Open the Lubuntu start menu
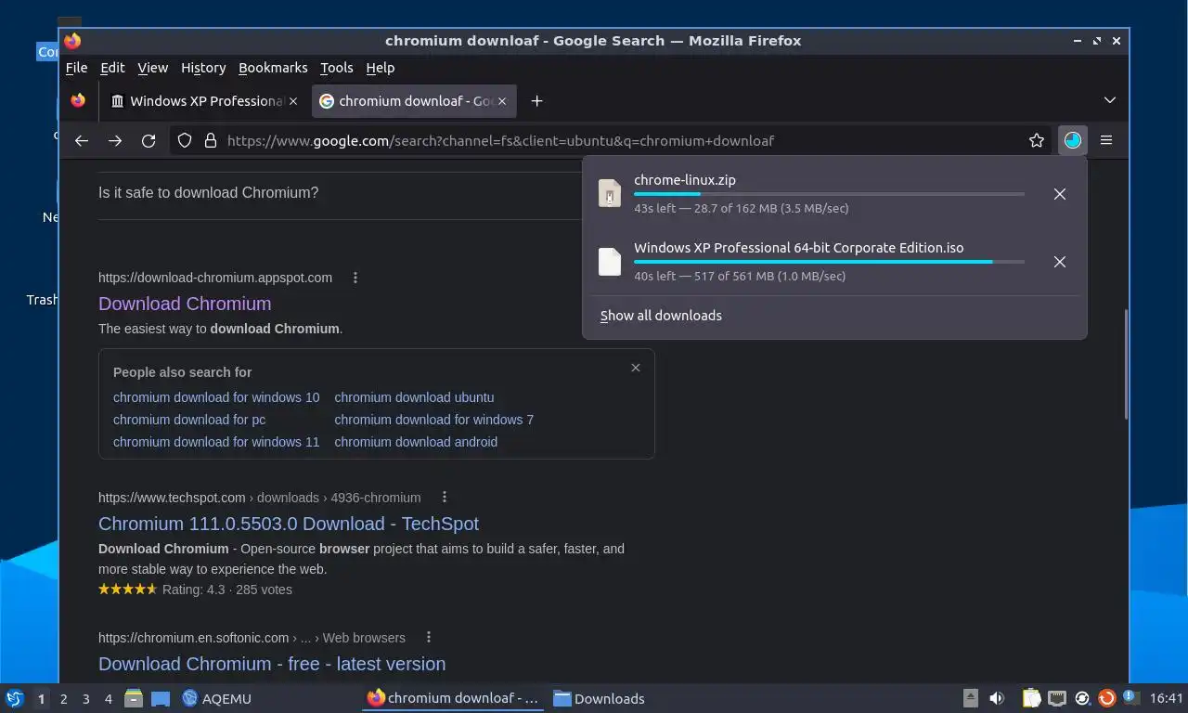The image size is (1188, 713). click(15, 698)
